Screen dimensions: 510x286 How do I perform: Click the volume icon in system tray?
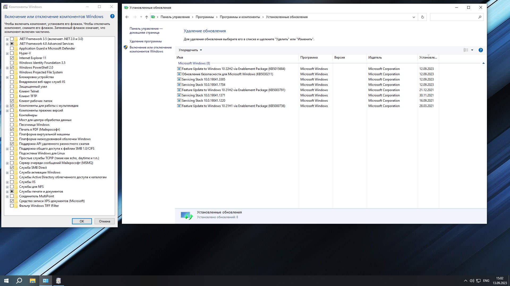click(x=472, y=281)
